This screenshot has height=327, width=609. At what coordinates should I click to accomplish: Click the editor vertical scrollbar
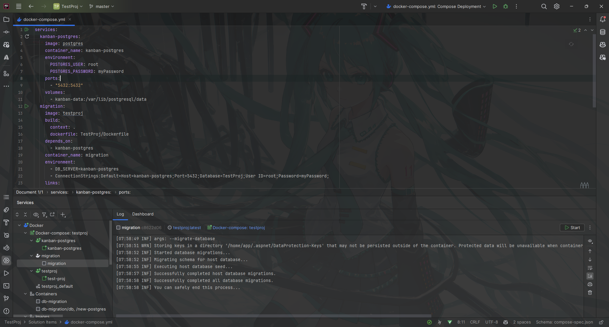click(594, 71)
